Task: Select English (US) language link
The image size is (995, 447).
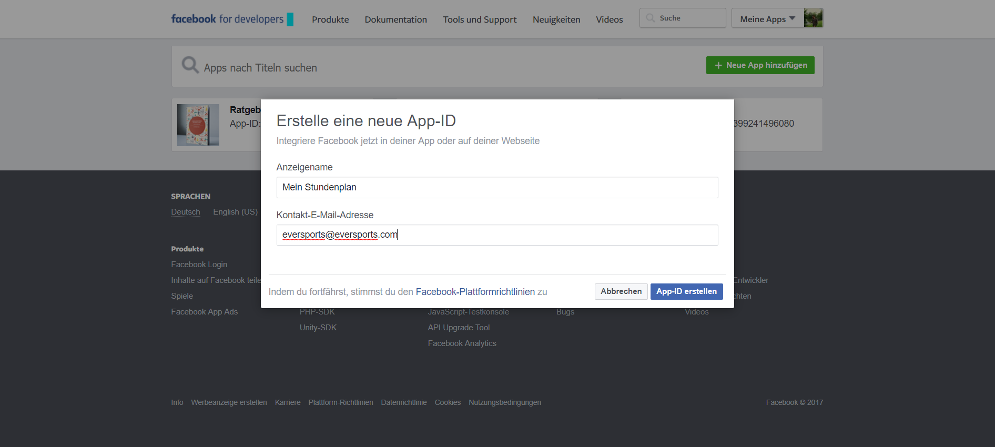Action: tap(235, 212)
